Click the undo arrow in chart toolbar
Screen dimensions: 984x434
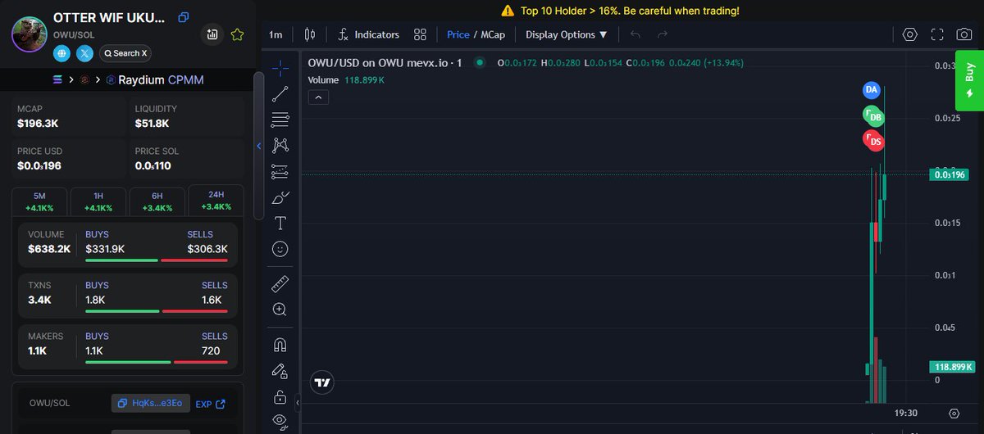click(x=635, y=34)
